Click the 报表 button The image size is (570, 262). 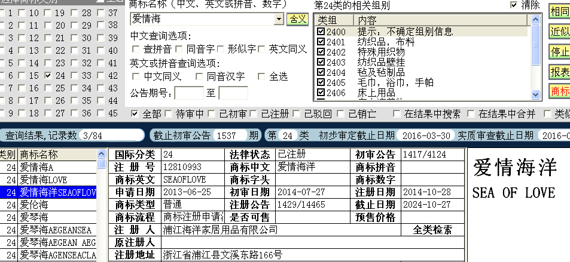coord(559,72)
